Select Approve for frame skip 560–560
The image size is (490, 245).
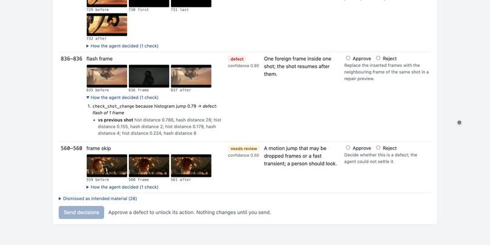click(348, 148)
